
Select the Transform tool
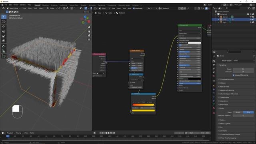click(4, 41)
